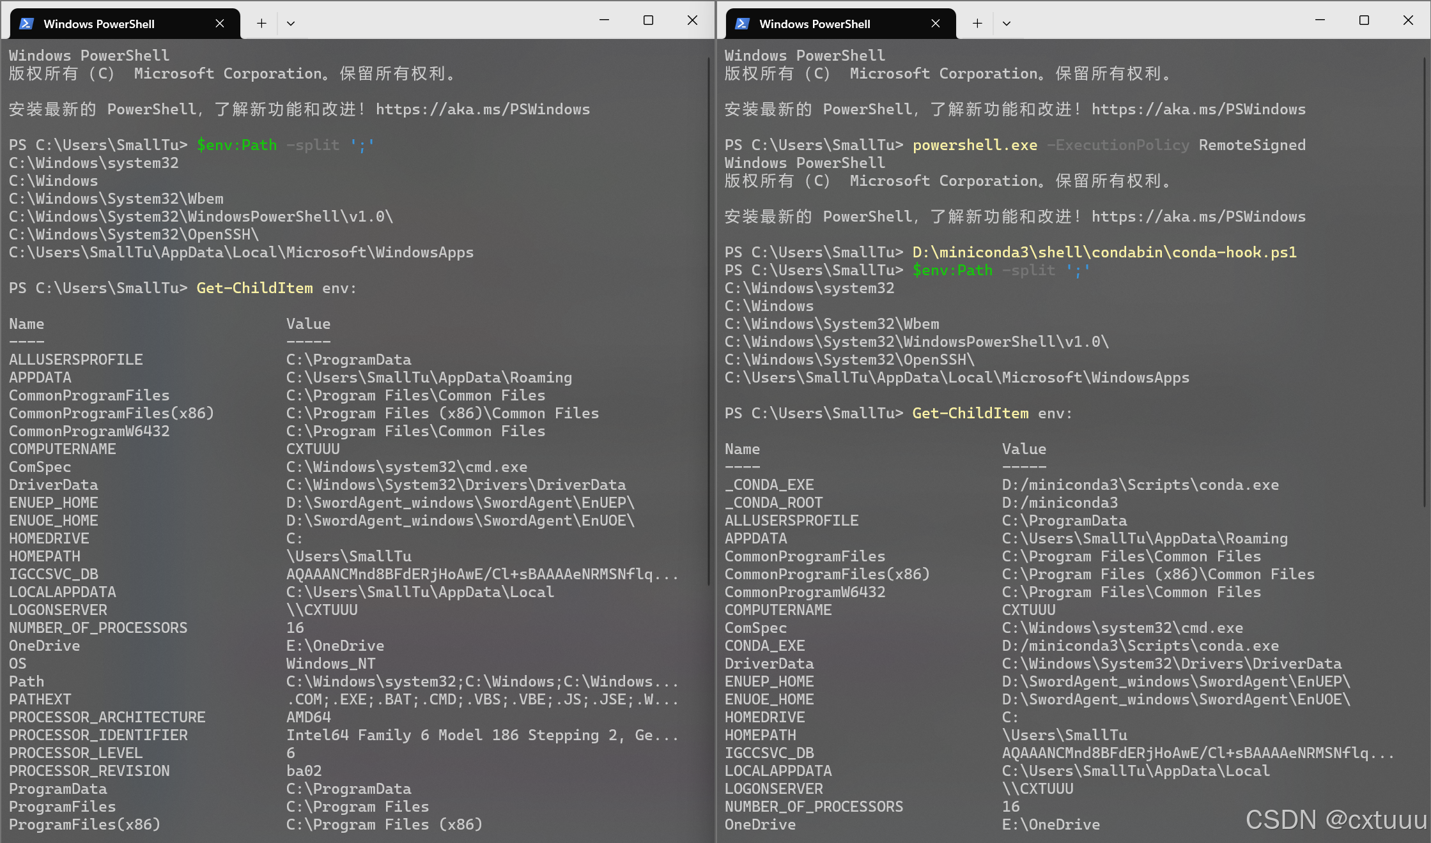This screenshot has height=843, width=1431.
Task: Minimize the left PowerShell window
Action: [604, 20]
